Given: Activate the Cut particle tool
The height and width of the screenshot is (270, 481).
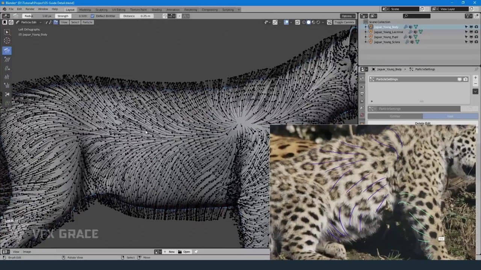Looking at the screenshot, I should (7, 94).
